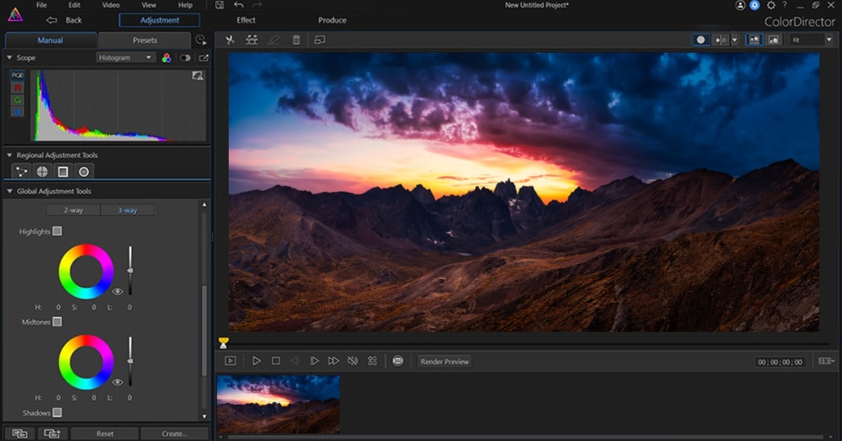Click the fast forward button
842x441 pixels.
[x=333, y=361]
